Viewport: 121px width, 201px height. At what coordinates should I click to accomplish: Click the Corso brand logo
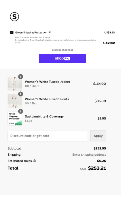(109, 43)
